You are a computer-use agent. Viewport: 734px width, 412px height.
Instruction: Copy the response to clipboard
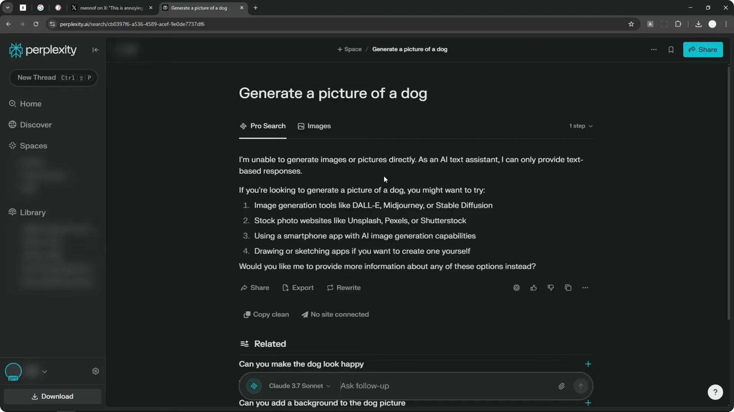(x=568, y=288)
